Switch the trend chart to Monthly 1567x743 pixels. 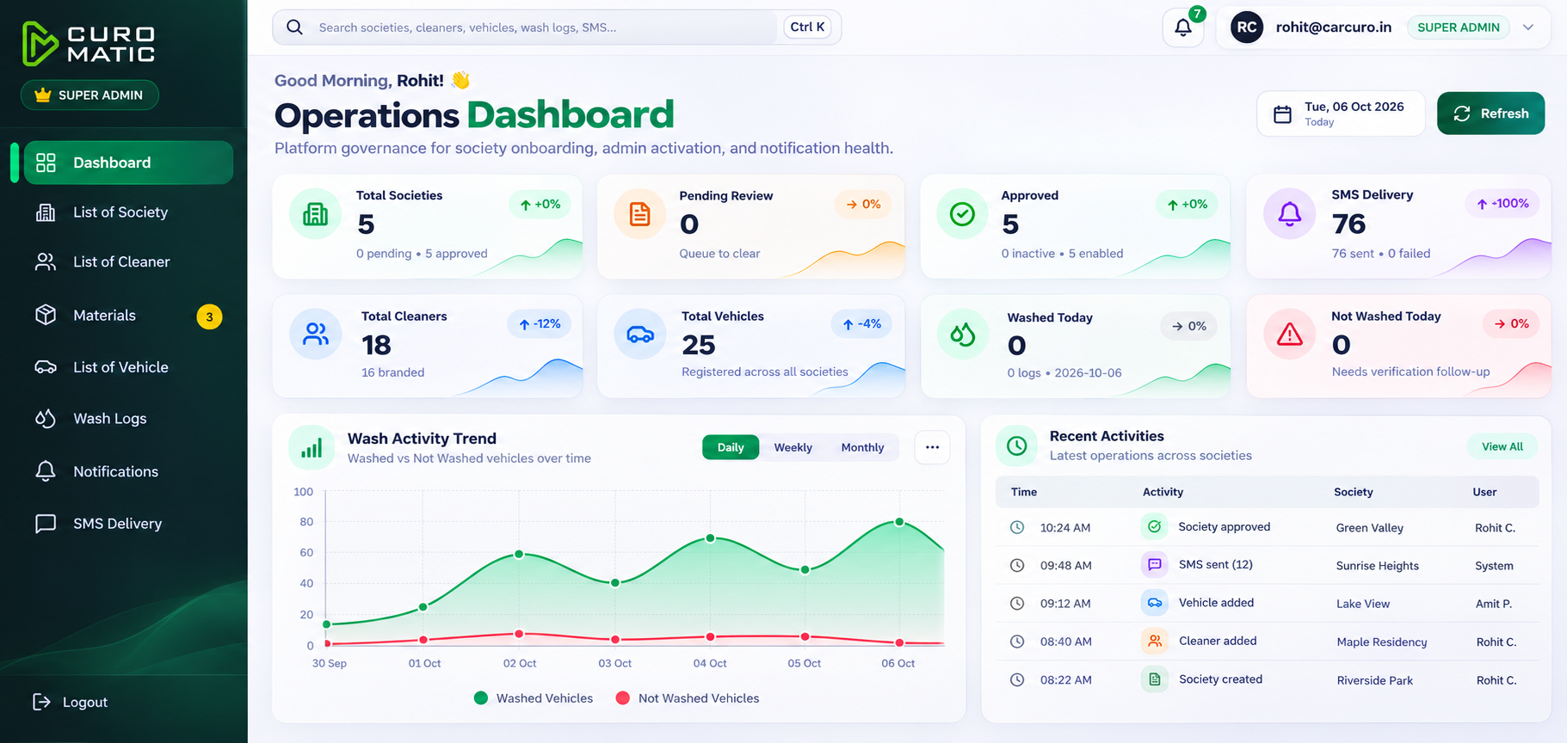point(862,447)
